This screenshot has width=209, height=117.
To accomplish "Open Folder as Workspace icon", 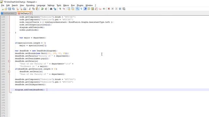I will coord(100,9).
